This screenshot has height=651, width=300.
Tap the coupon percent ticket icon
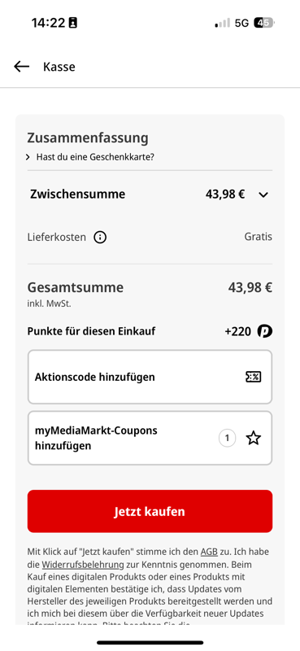[253, 377]
